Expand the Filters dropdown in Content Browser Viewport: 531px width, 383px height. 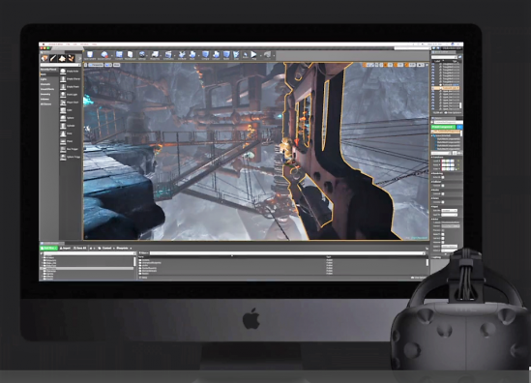[143, 253]
